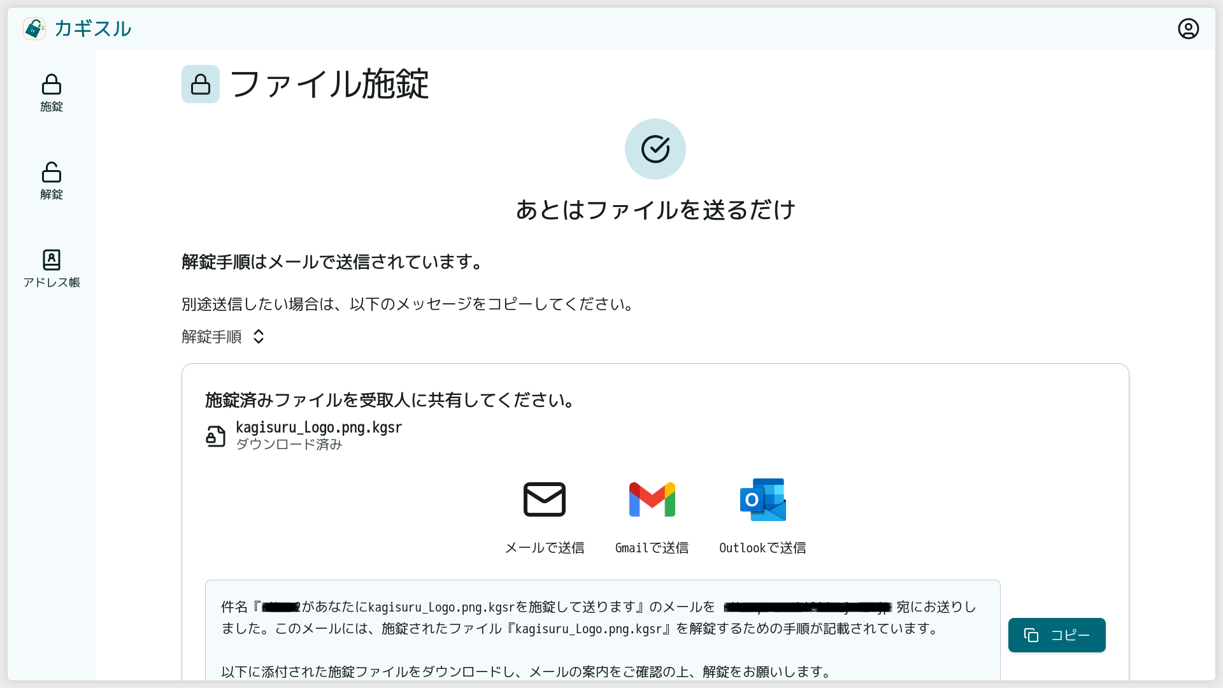This screenshot has width=1223, height=688.
Task: Click the 解錠手順はメールで送信されています text
Action: 334,262
